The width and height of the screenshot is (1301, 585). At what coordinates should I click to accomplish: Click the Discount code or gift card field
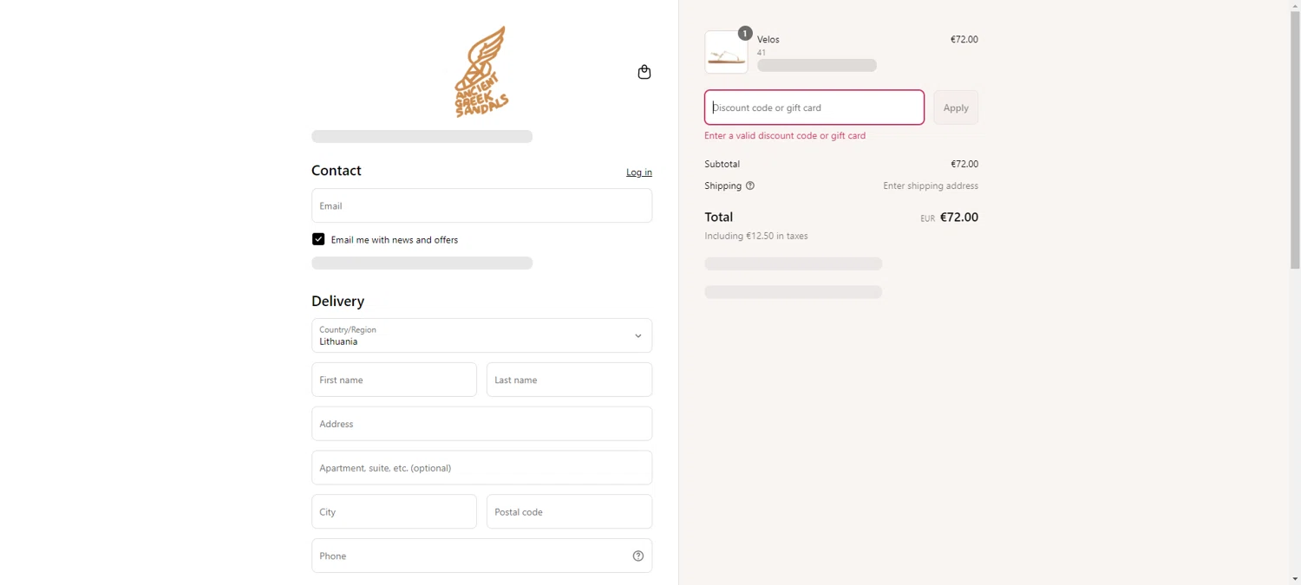[814, 108]
